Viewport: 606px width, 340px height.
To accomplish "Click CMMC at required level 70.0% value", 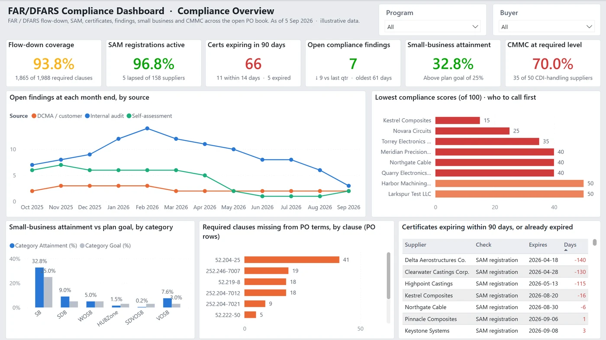I will point(553,64).
